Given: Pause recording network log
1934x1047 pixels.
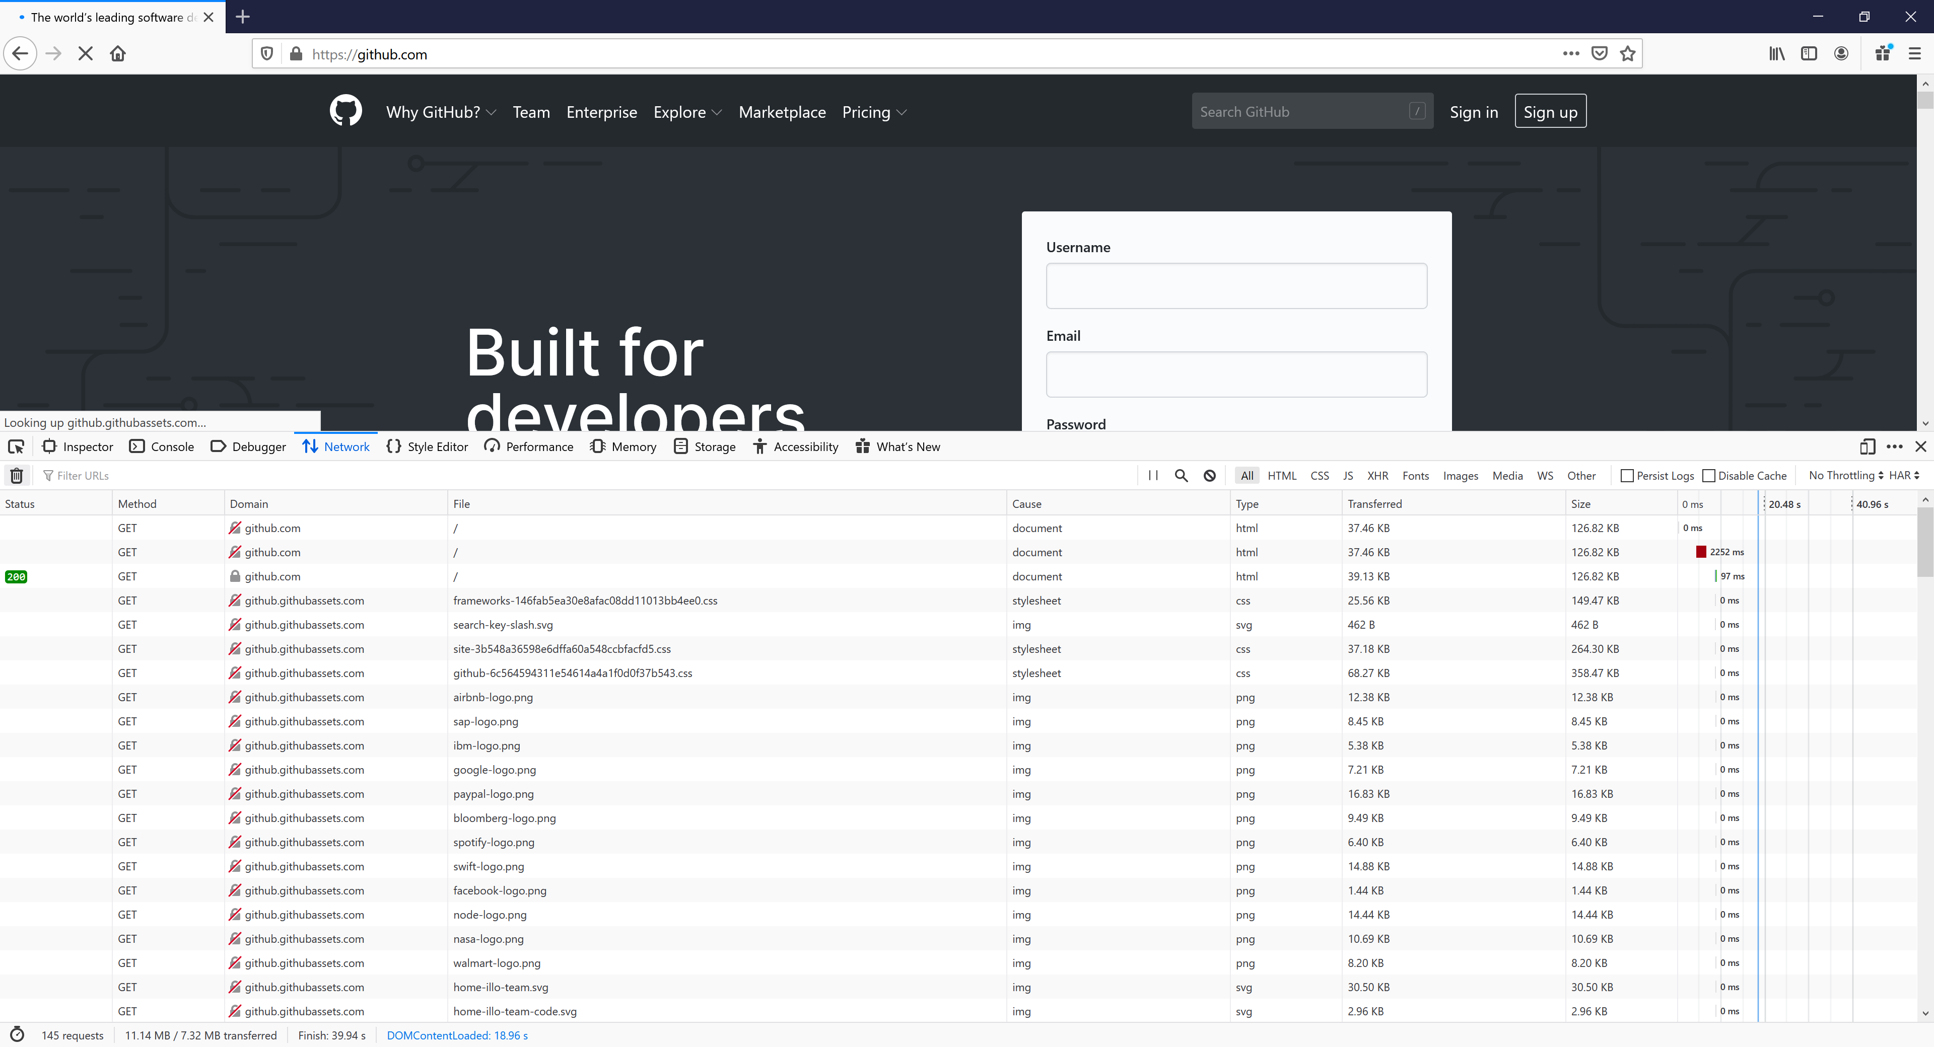Looking at the screenshot, I should point(1153,476).
